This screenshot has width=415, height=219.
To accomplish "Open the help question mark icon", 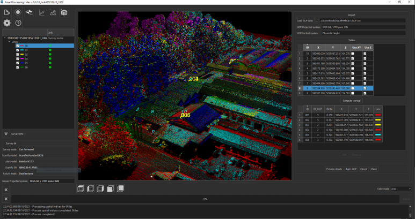I will 18,23.
